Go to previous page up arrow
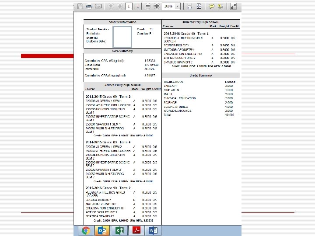This screenshot has height=236, width=315. pos(111,6)
